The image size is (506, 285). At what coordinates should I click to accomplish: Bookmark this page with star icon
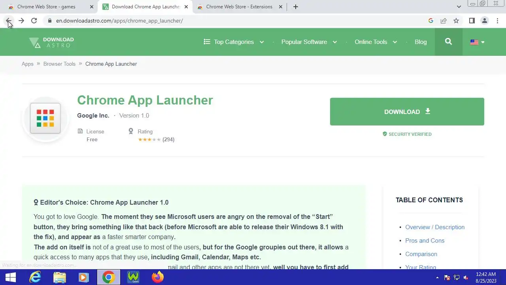click(x=456, y=21)
